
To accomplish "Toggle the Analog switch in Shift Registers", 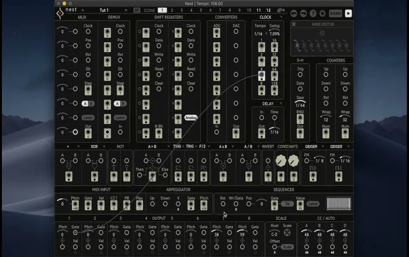I will [191, 118].
